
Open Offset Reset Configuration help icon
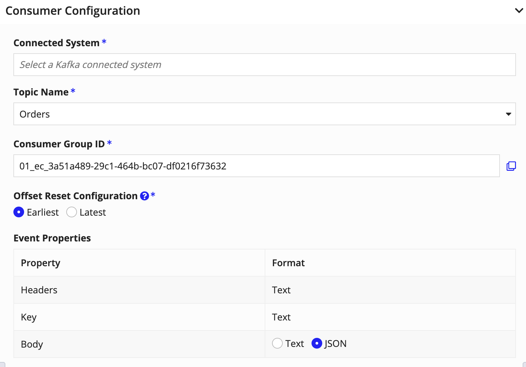pyautogui.click(x=144, y=196)
